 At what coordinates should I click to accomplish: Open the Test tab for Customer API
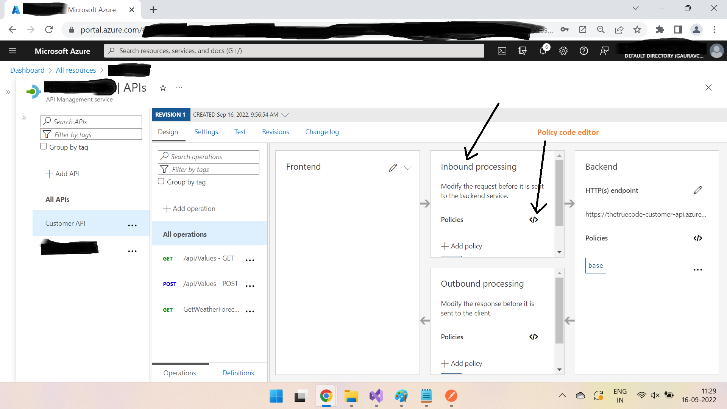240,131
